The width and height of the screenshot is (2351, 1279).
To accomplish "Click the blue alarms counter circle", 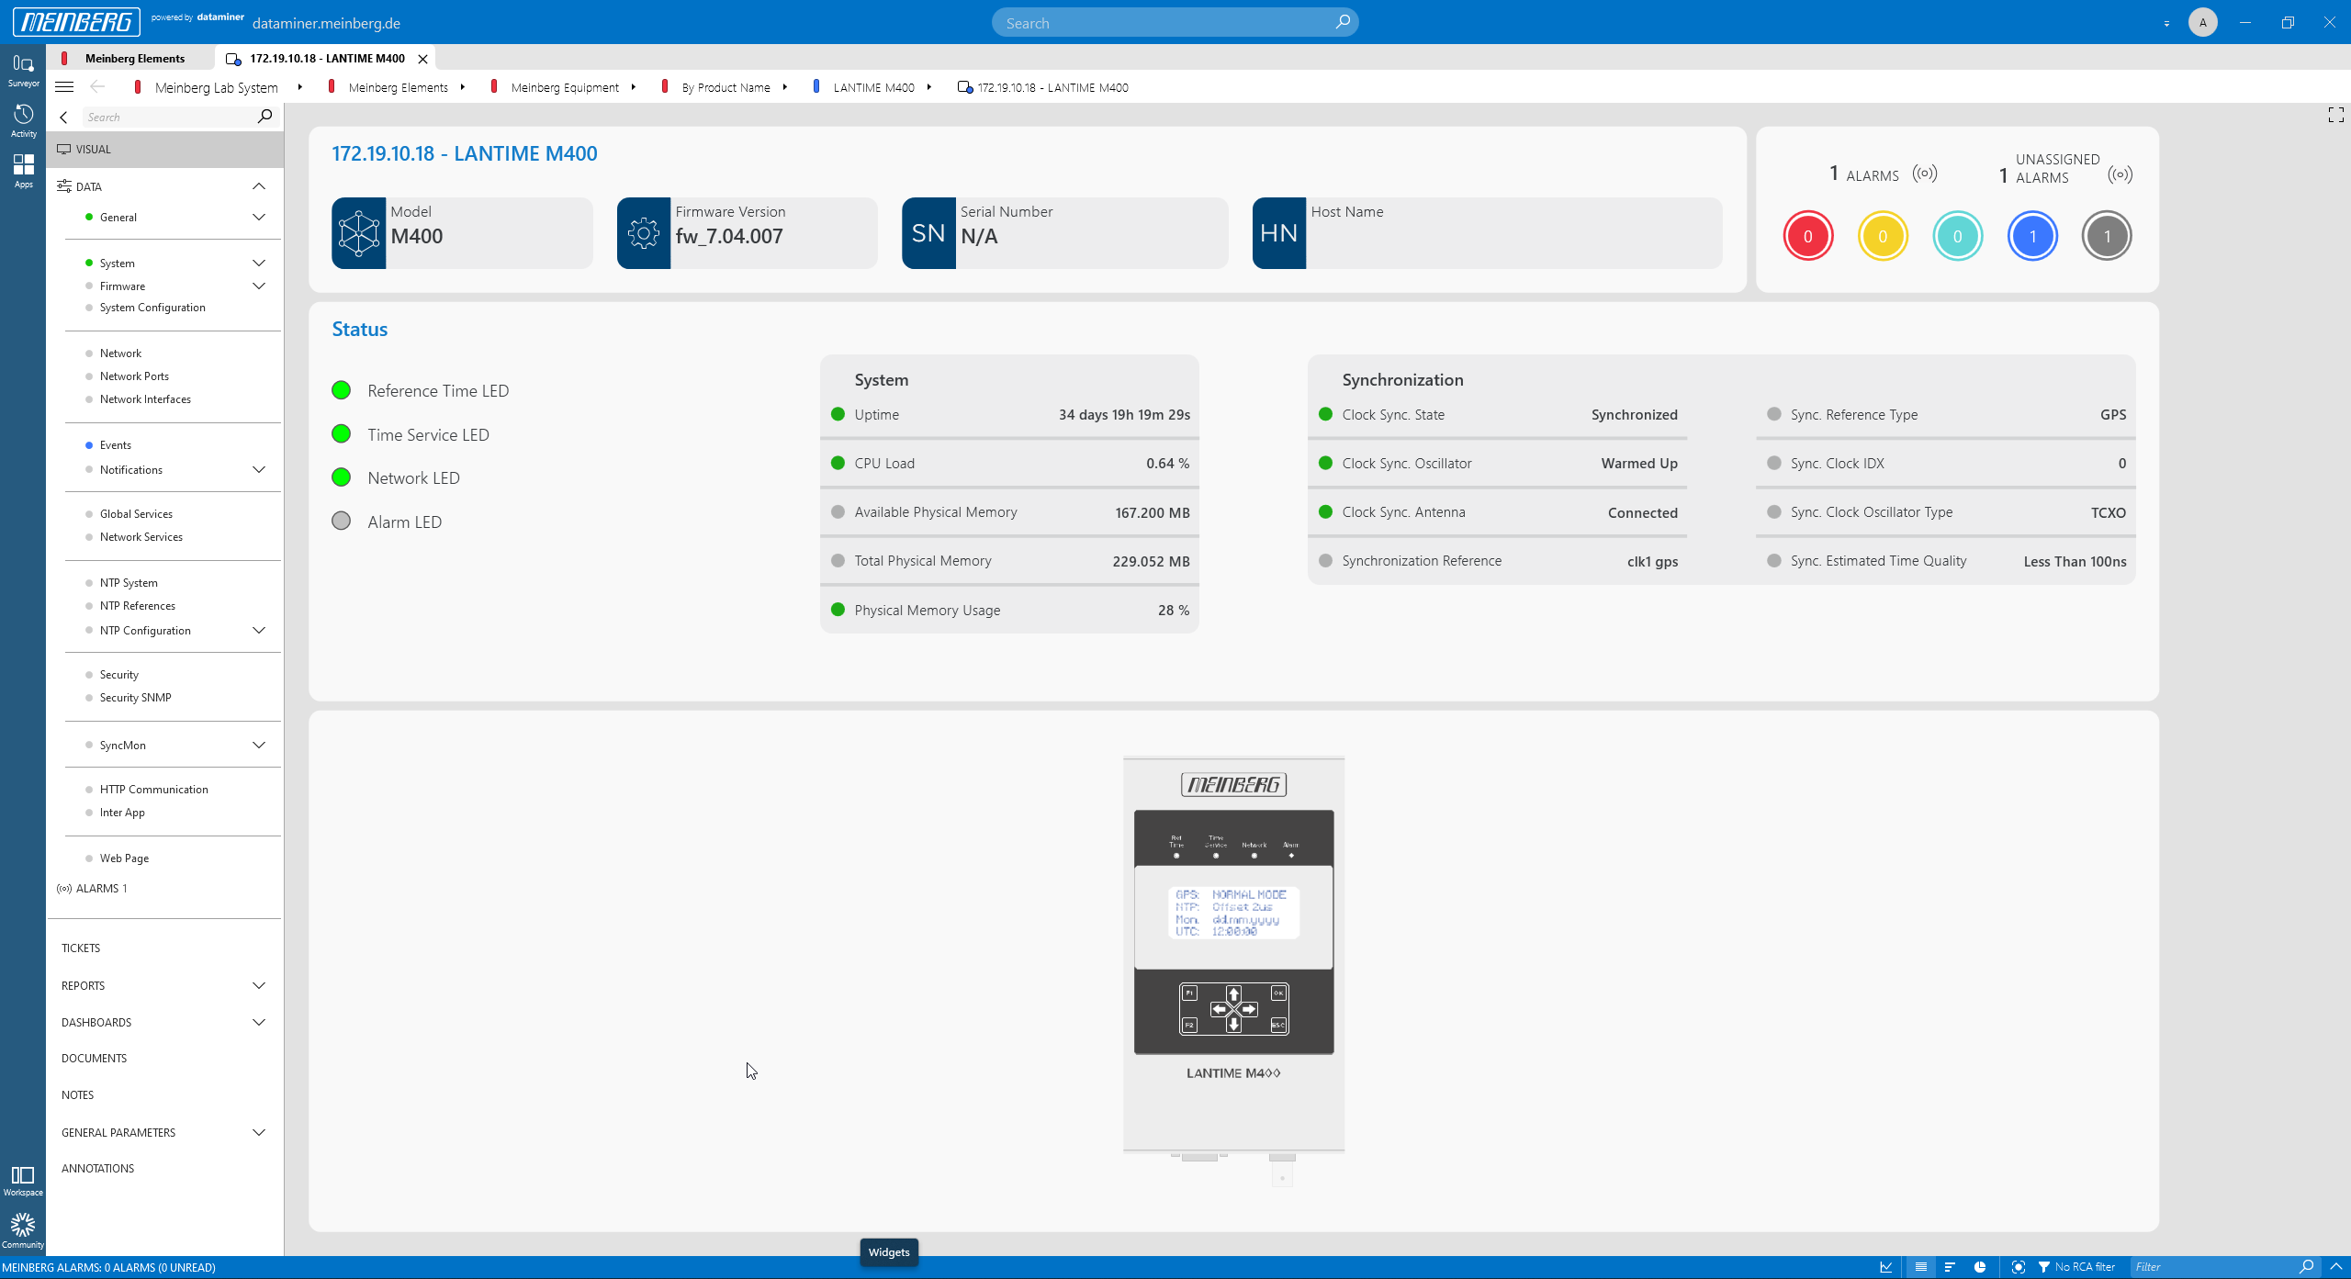I will (2032, 236).
